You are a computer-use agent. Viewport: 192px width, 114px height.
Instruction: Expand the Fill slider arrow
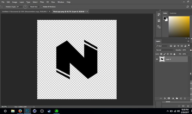click(x=188, y=54)
